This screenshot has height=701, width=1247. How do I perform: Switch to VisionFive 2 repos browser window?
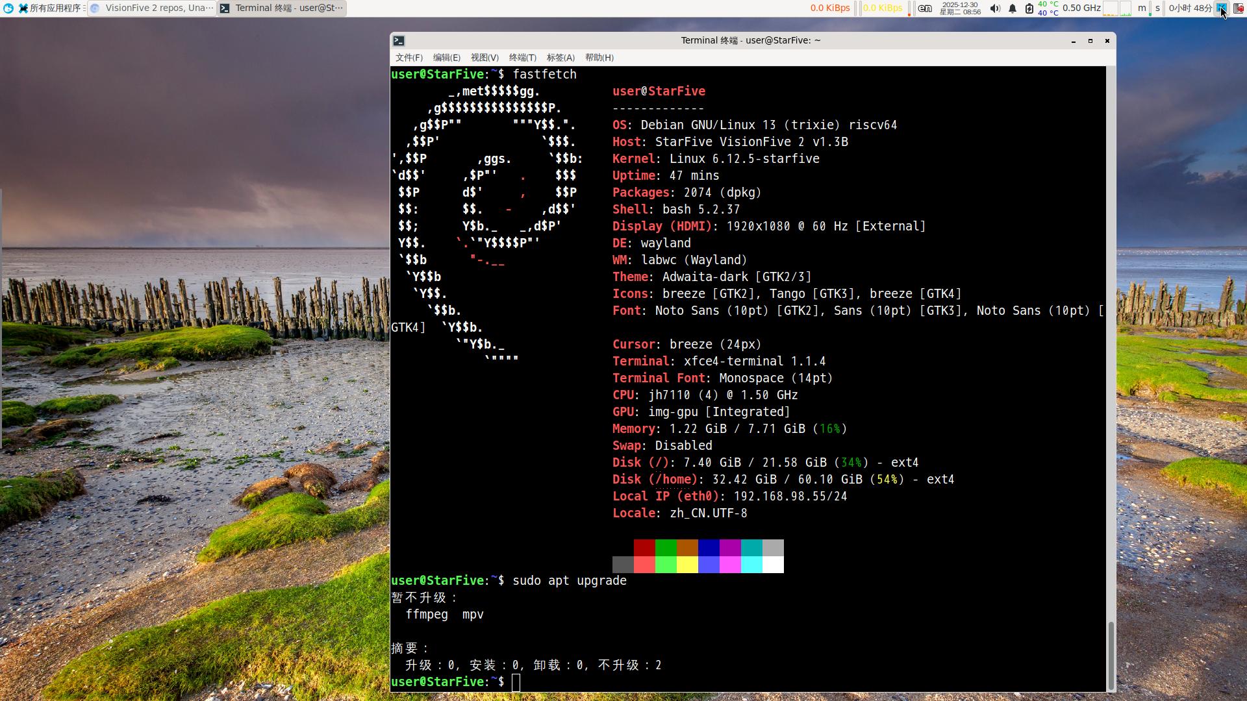(x=152, y=8)
